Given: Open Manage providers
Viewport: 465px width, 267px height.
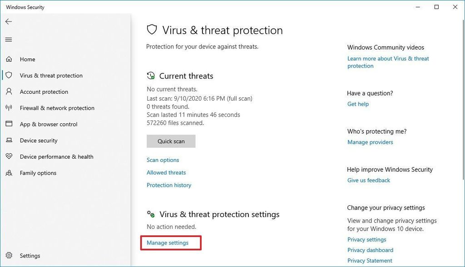Looking at the screenshot, I should point(370,142).
